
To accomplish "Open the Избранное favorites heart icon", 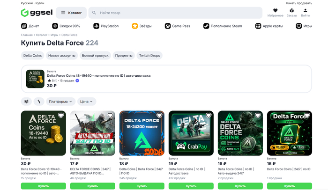I will 276,10.
